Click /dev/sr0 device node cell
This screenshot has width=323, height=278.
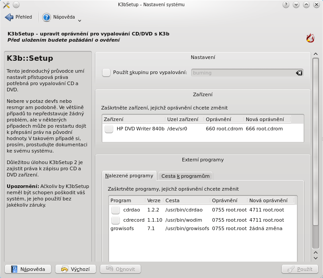click(177, 129)
